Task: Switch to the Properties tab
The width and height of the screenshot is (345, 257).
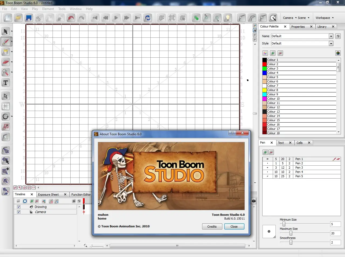Action: [298, 27]
